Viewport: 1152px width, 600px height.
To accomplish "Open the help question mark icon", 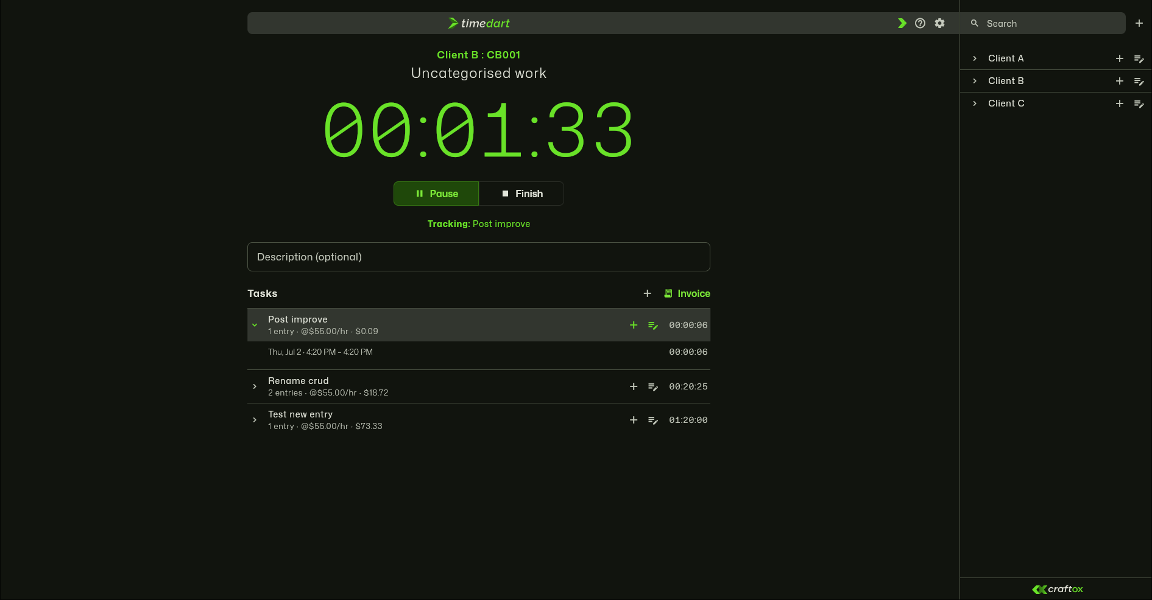I will point(920,23).
